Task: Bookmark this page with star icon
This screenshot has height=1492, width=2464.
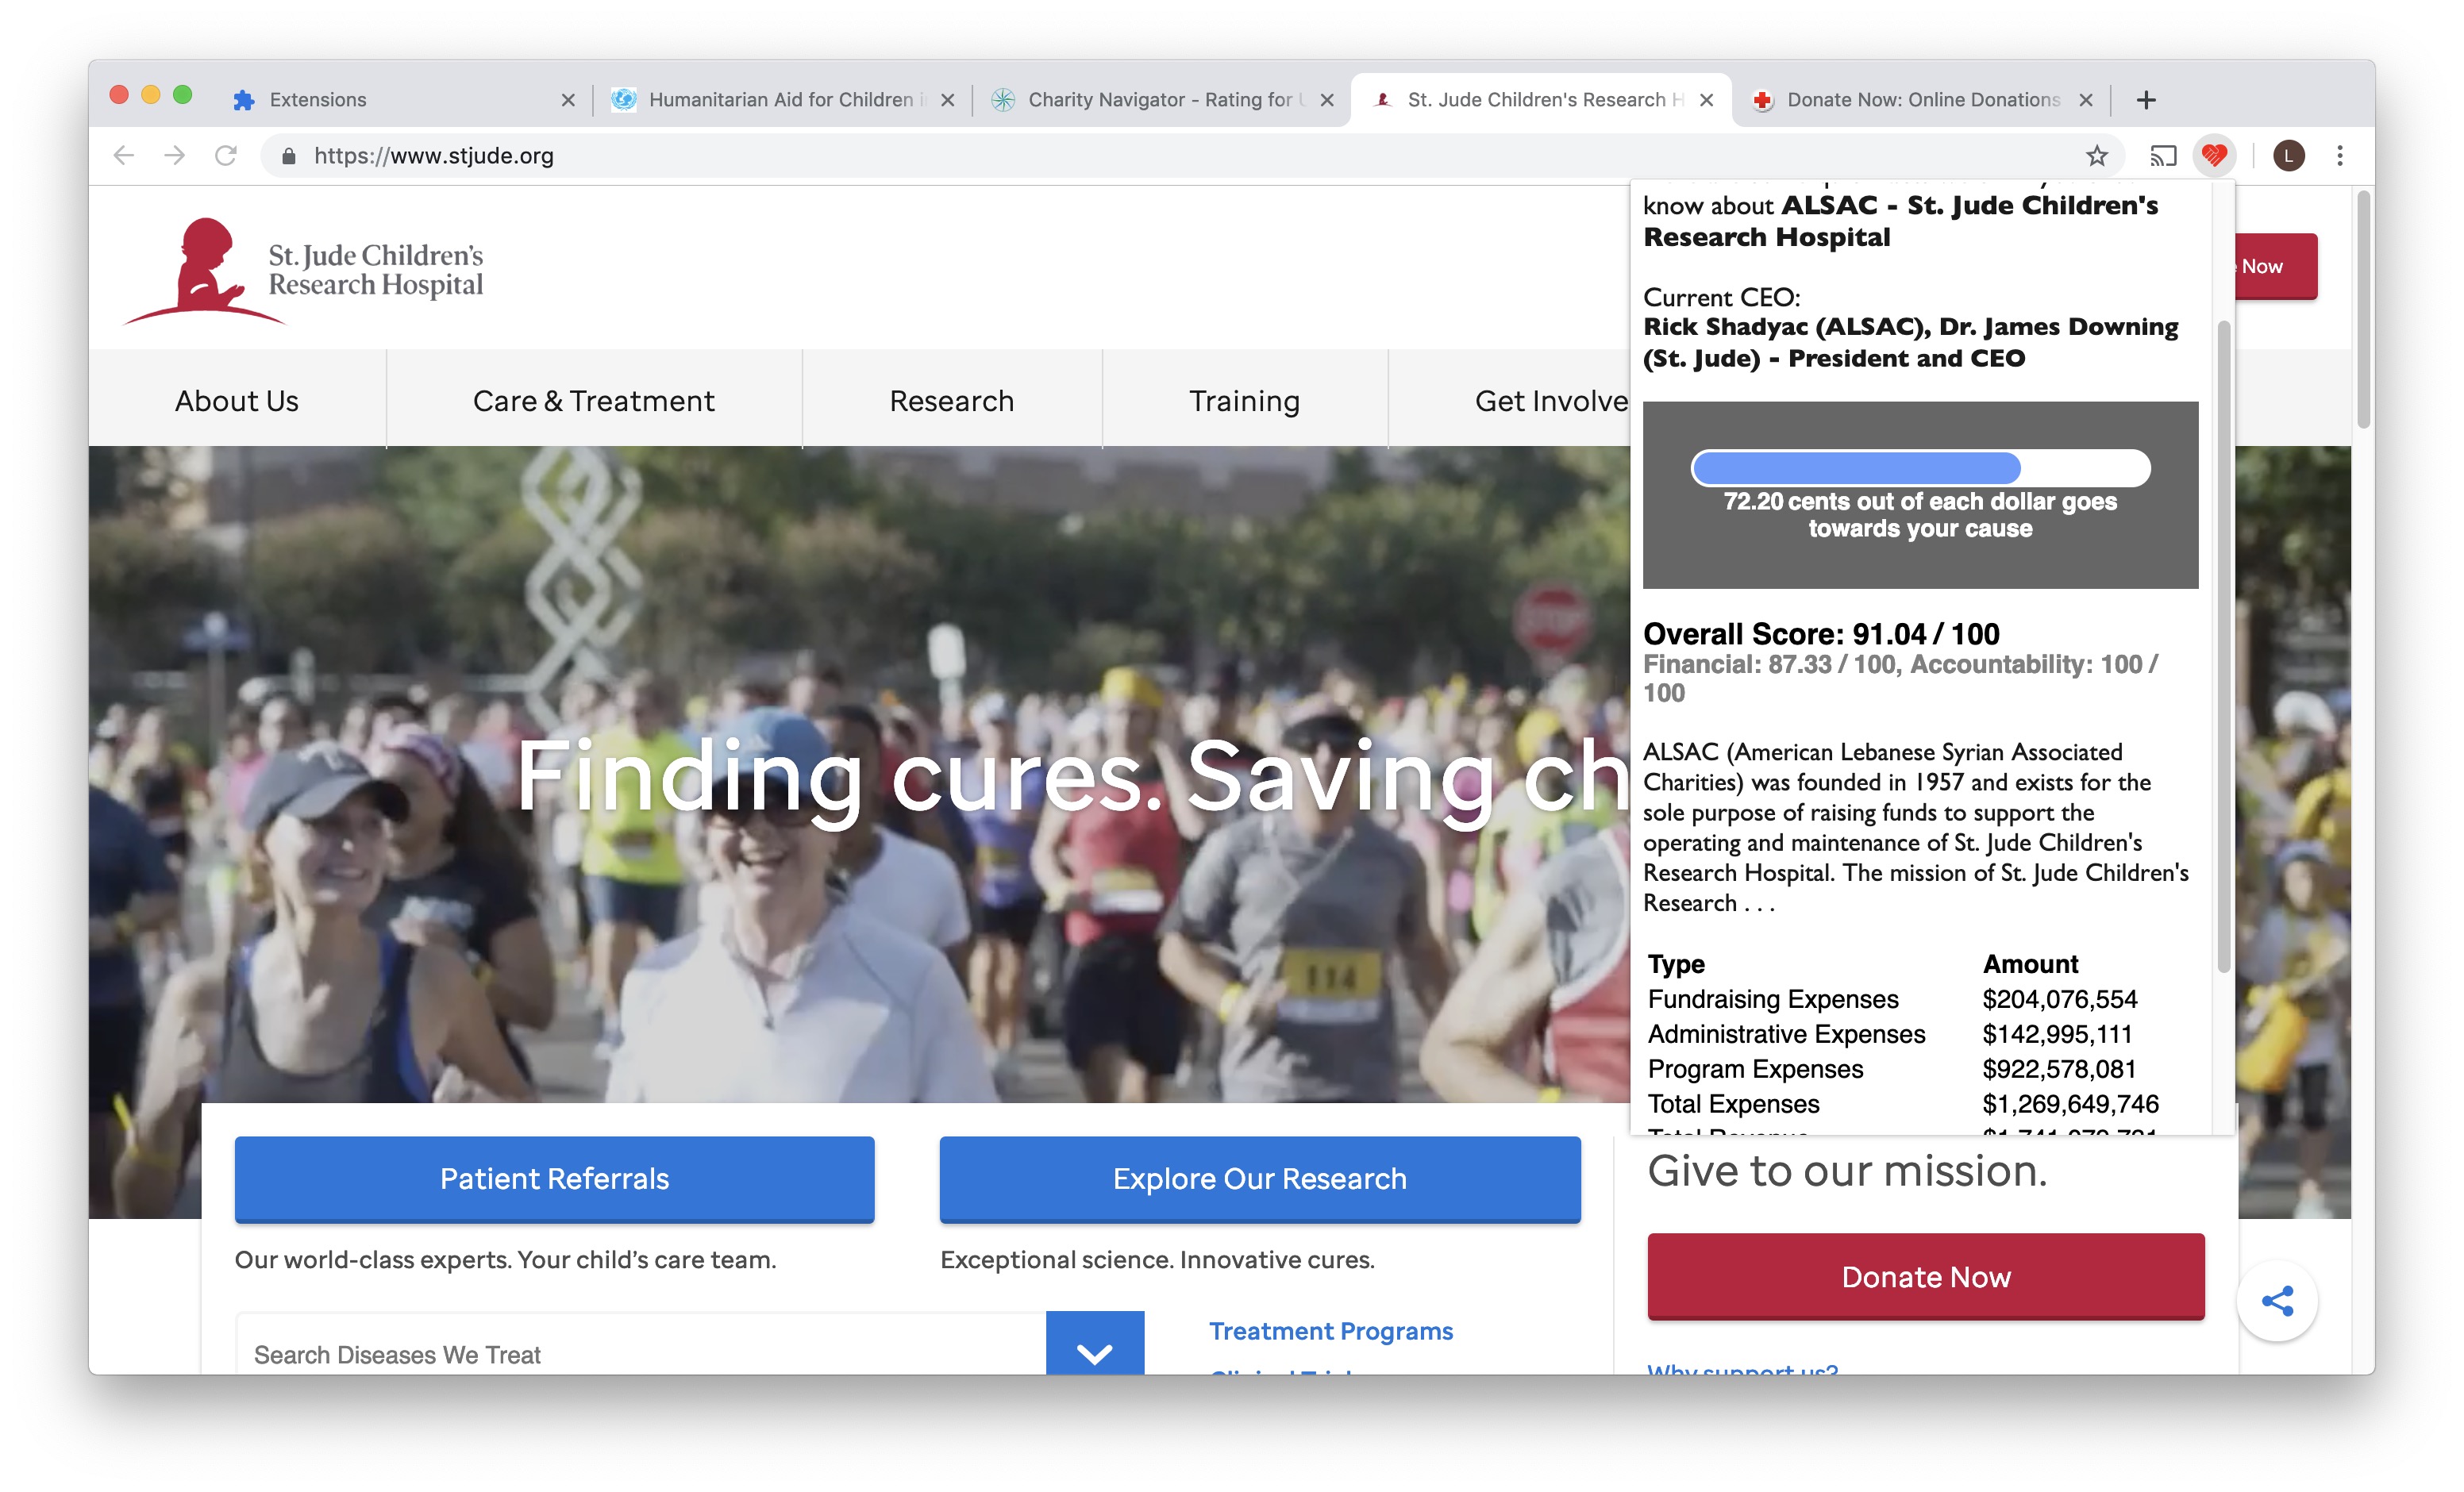Action: click(2096, 155)
